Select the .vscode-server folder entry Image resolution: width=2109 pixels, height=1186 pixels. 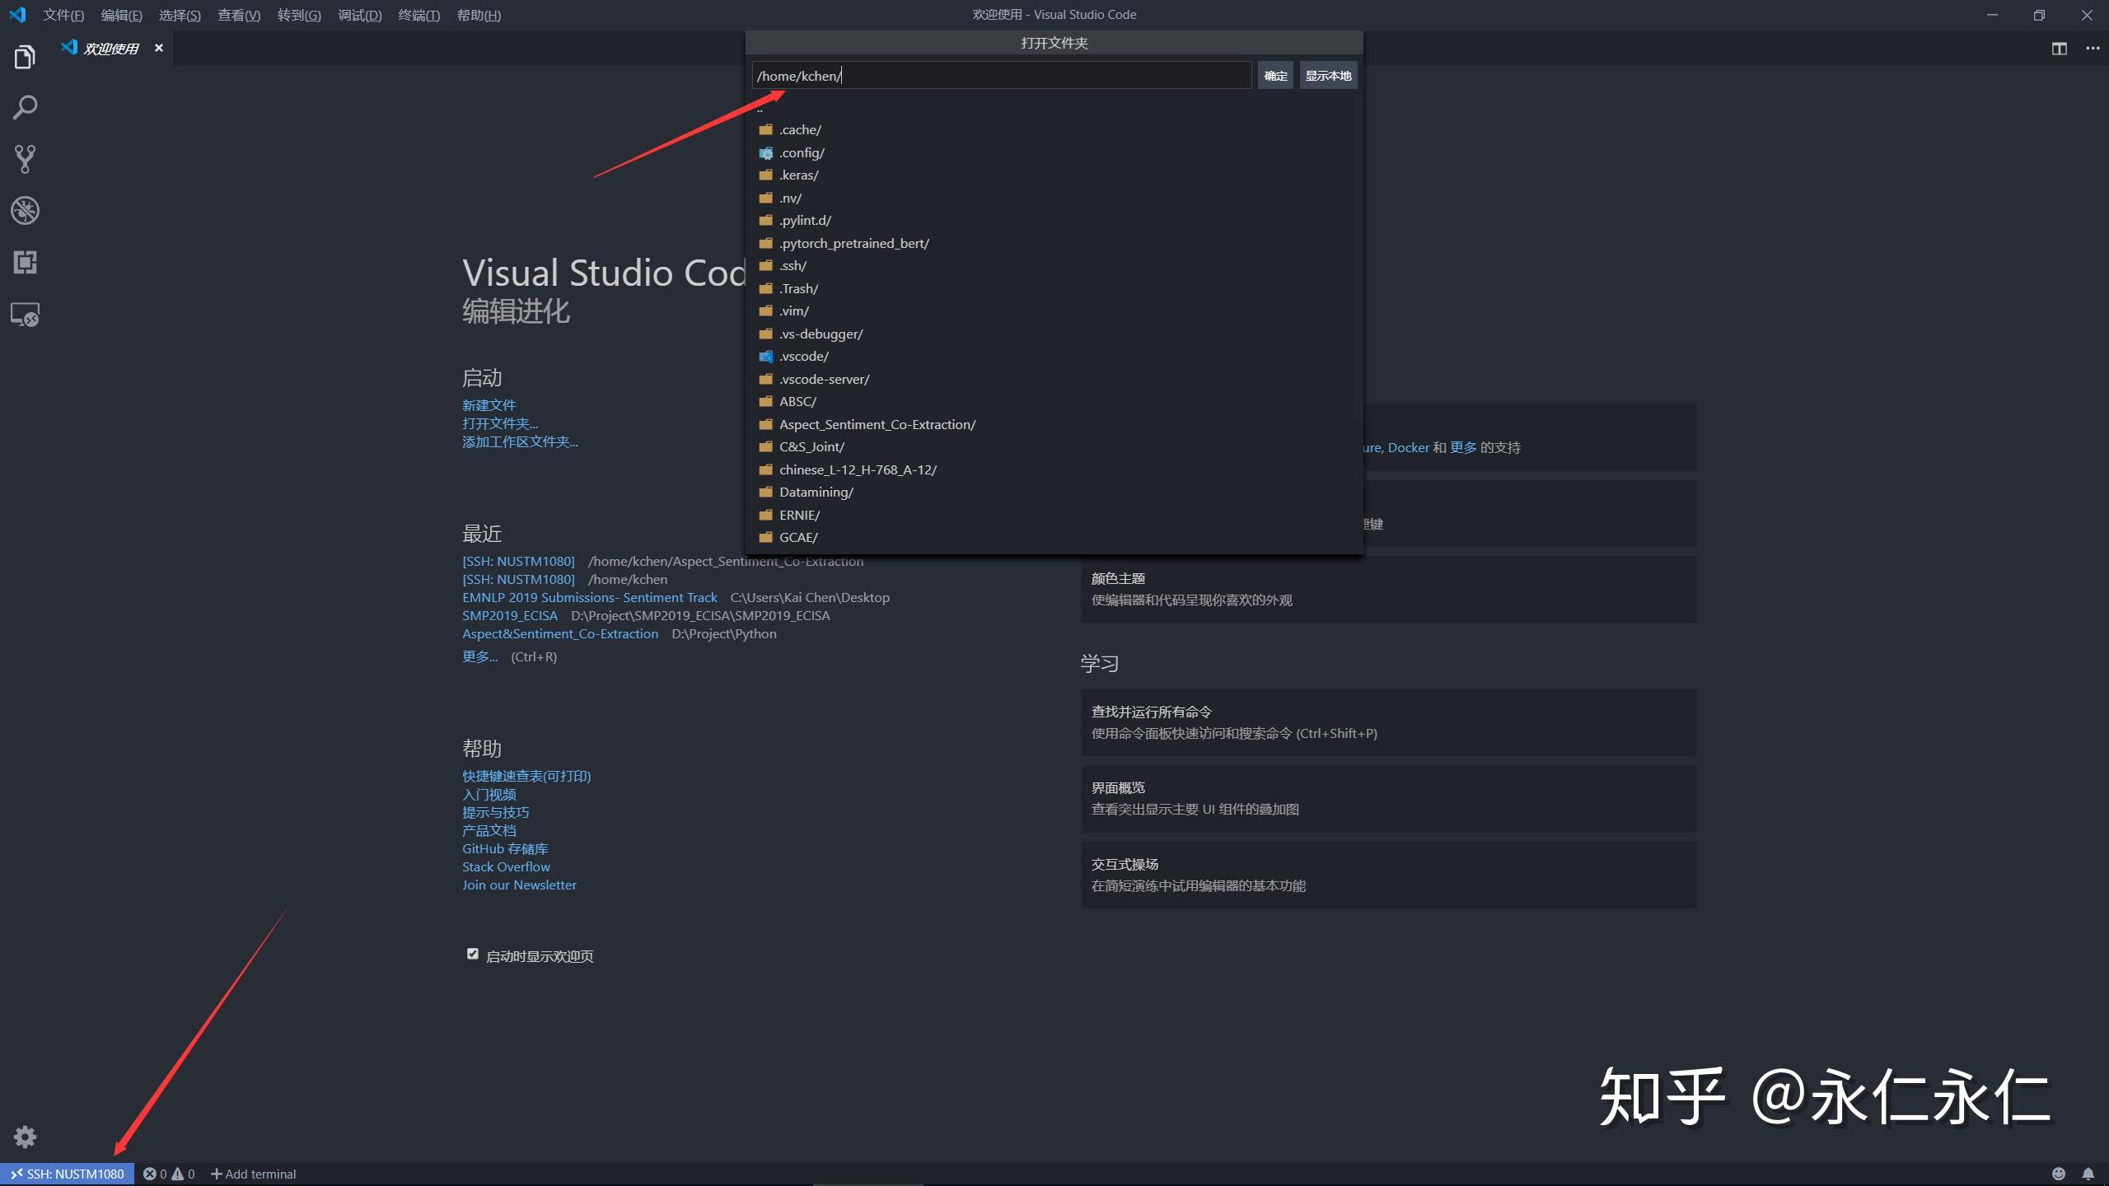824,379
